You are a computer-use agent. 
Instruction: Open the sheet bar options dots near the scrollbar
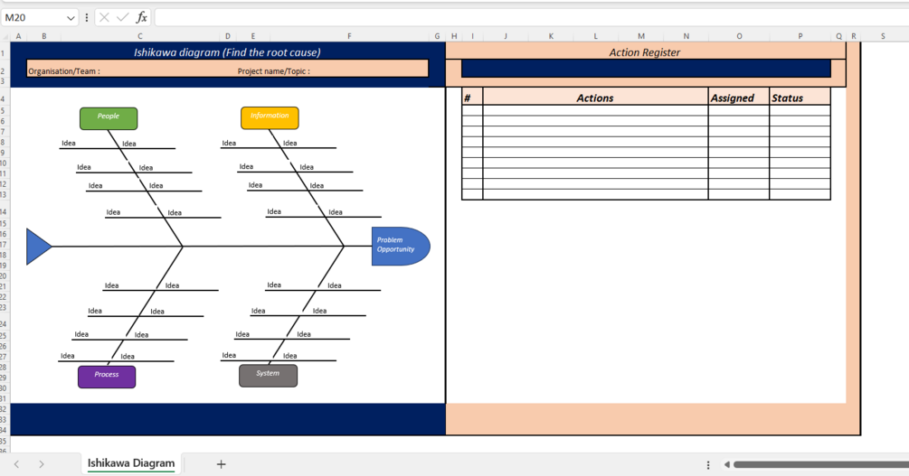pyautogui.click(x=708, y=464)
